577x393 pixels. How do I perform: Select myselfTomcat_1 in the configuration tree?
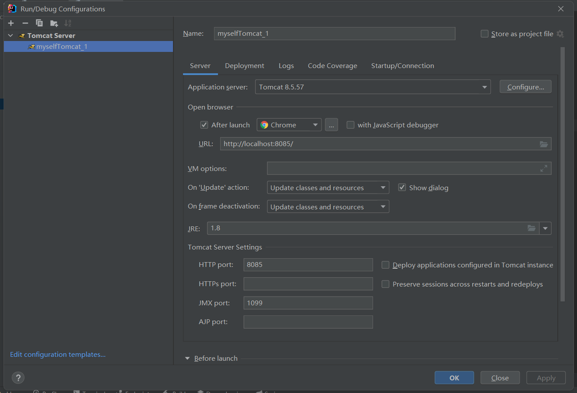[x=89, y=47]
